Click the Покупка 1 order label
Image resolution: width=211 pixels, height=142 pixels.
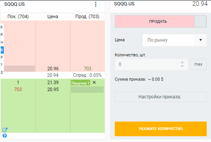coord(80,83)
